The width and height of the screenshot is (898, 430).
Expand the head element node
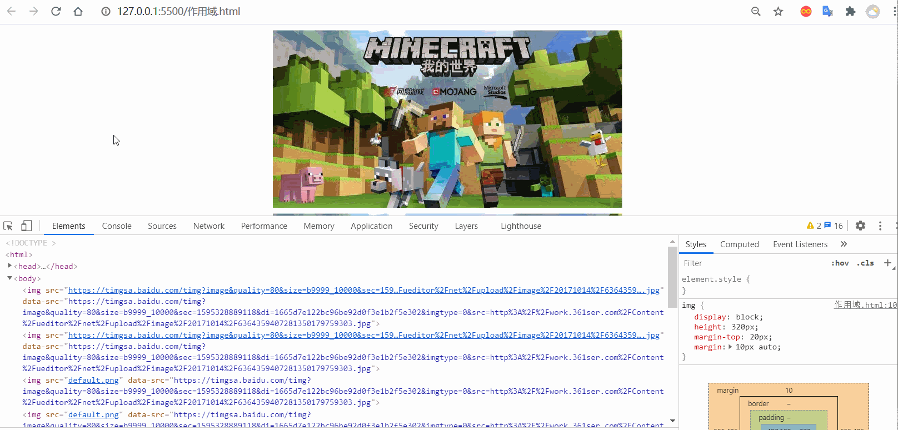point(9,266)
